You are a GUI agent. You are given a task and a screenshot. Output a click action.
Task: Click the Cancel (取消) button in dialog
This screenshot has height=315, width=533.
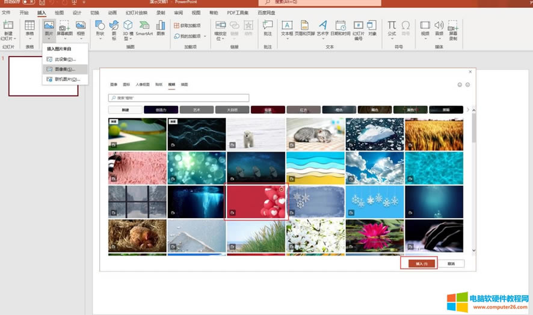[451, 263]
